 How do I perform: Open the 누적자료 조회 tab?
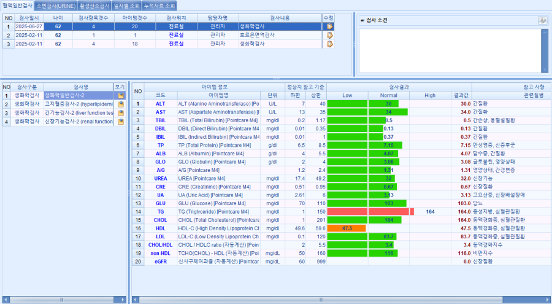(159, 5)
